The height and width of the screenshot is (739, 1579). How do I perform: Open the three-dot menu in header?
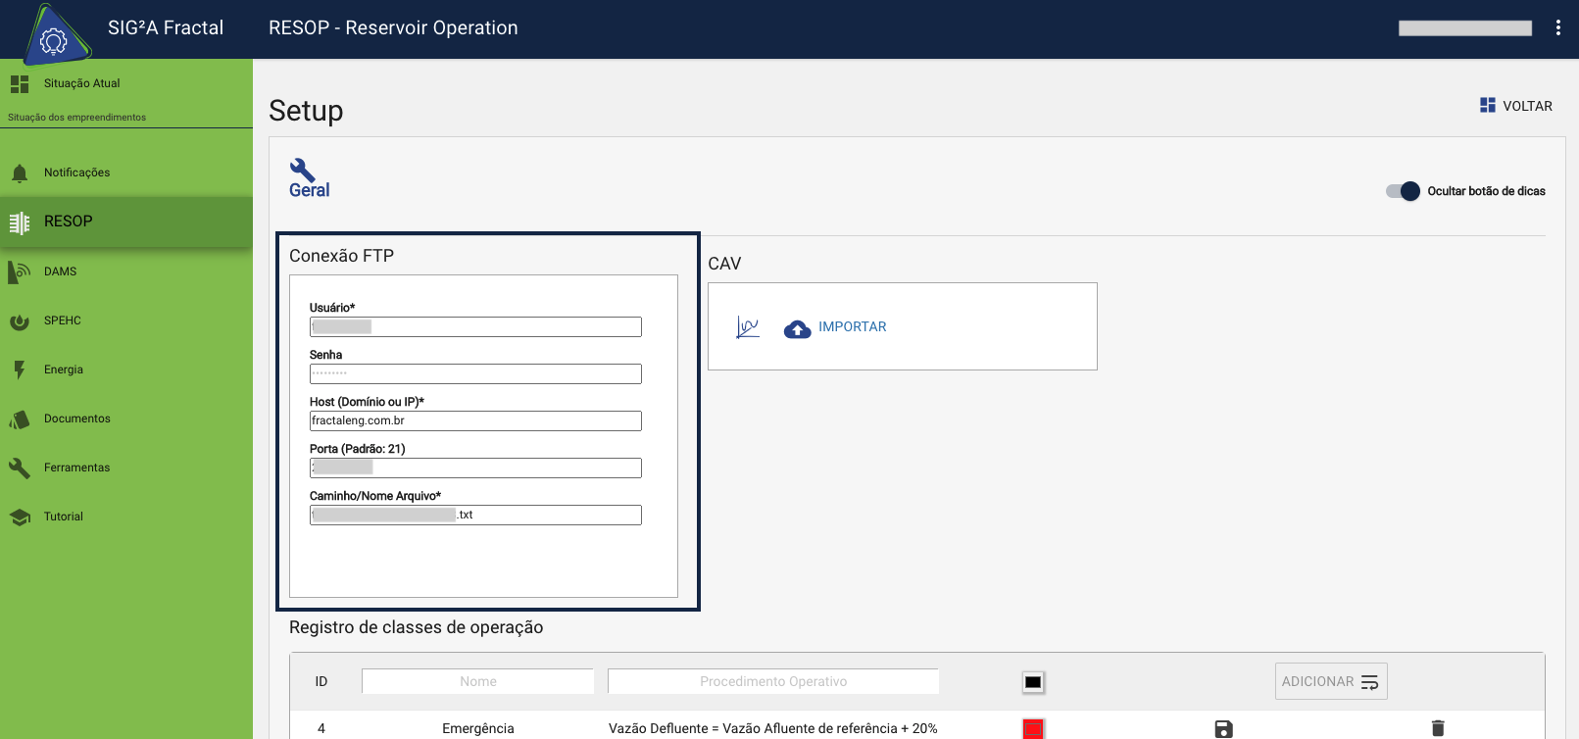point(1557,28)
